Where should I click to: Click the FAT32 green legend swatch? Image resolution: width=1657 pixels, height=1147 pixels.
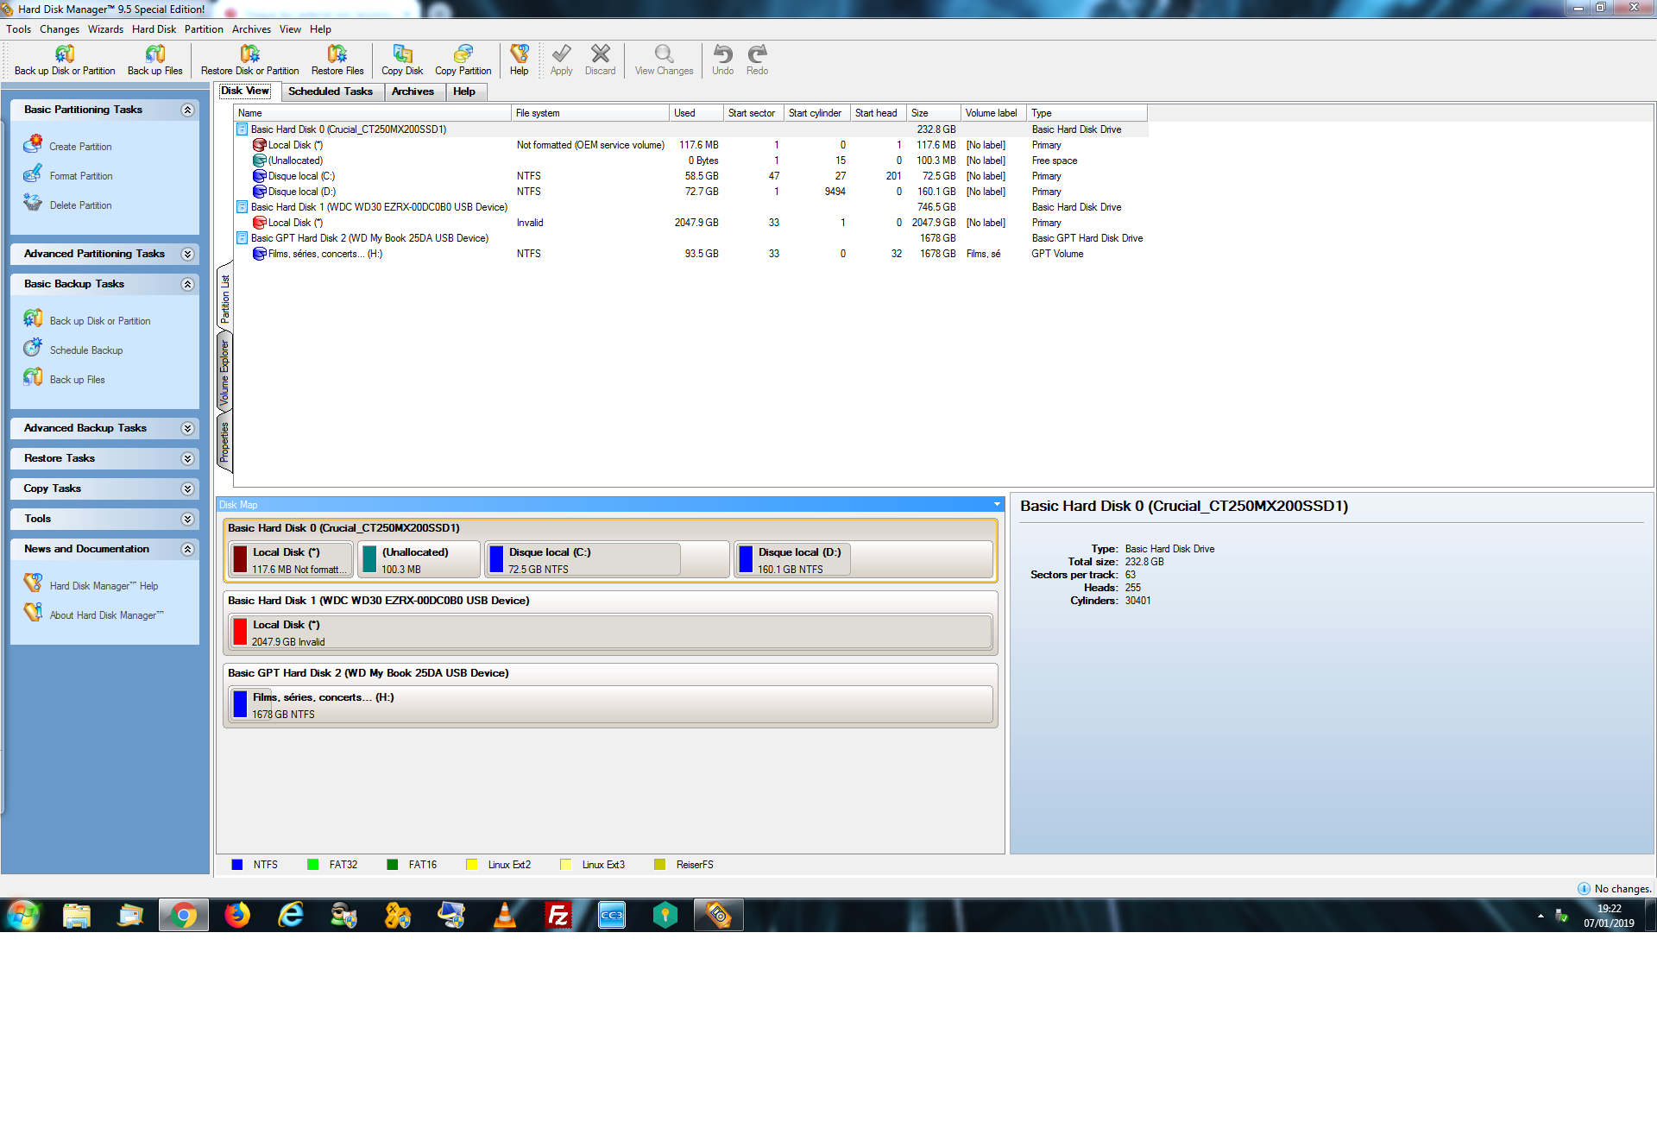tap(313, 865)
